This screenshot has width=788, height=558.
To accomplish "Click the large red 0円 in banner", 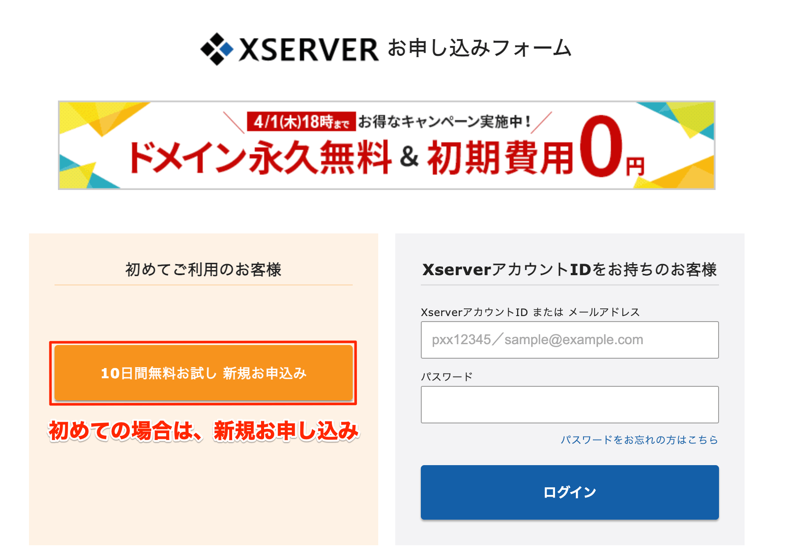I will click(x=612, y=147).
